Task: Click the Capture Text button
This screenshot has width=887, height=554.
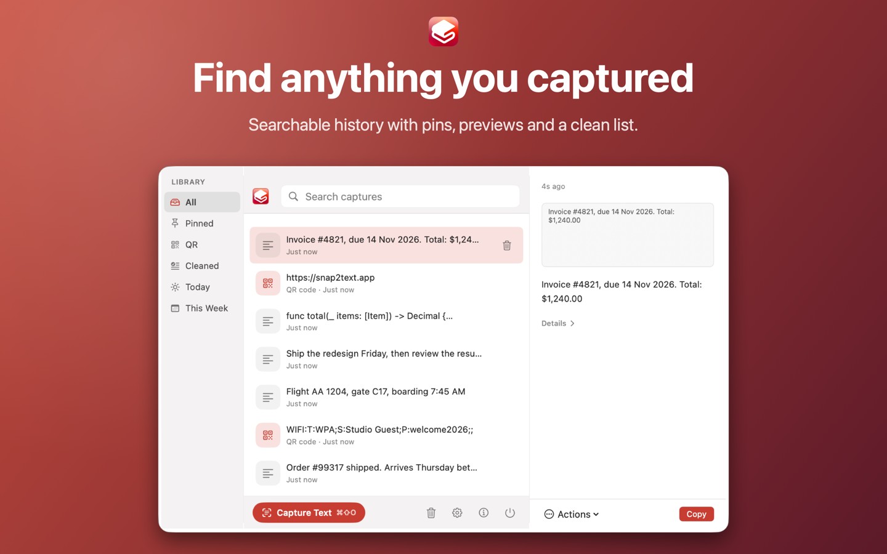Action: pos(309,513)
